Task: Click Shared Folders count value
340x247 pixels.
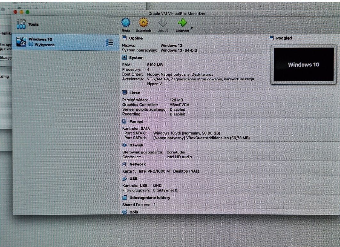Action: point(154,205)
